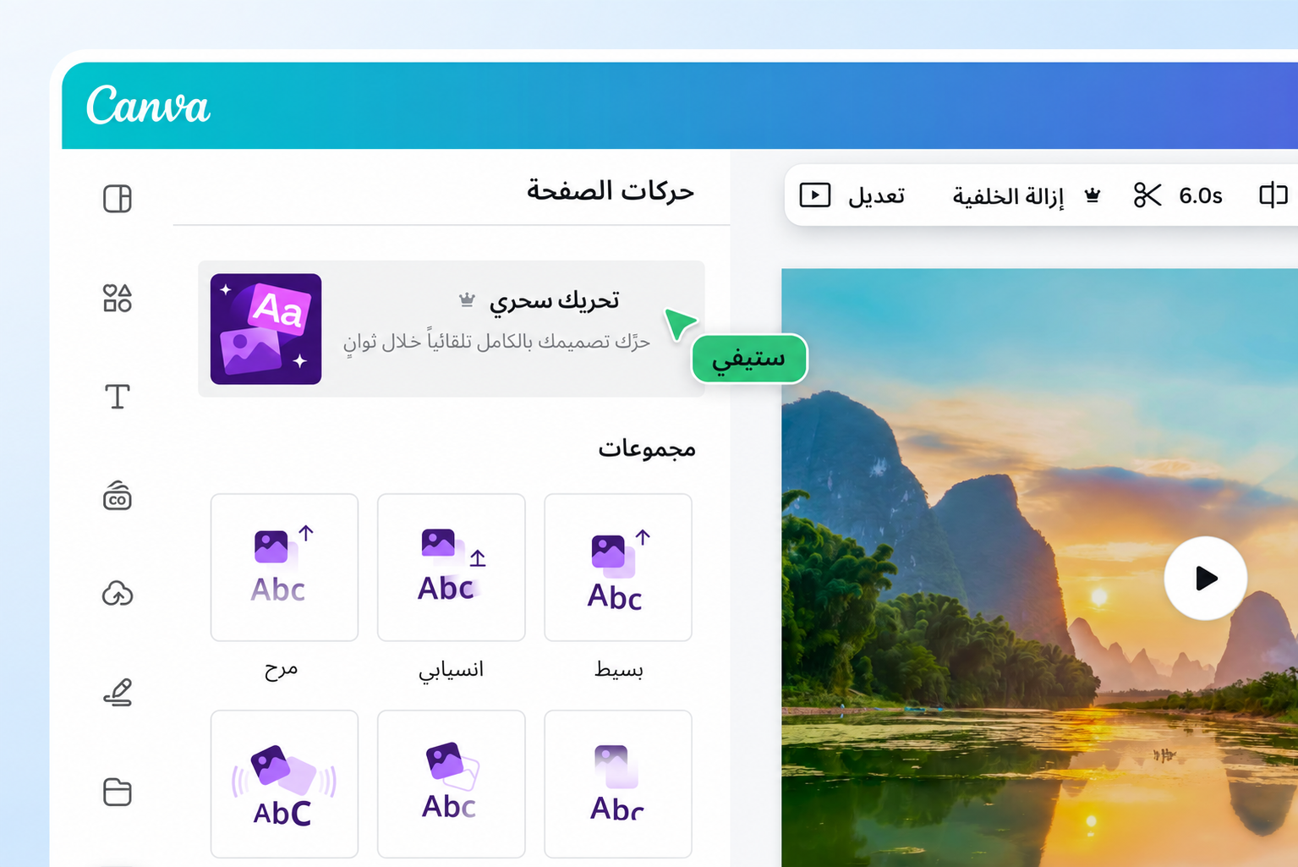Click the crown icon beside تحريك سحري
The image size is (1298, 867).
click(x=467, y=299)
